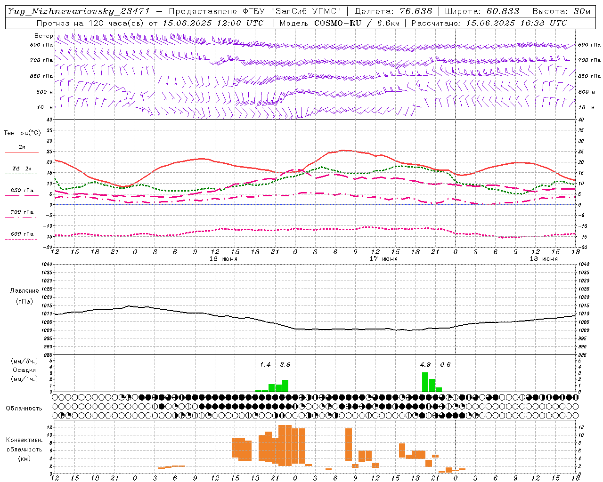
Task: Click the Ветер wind panel label
Action: 43,36
